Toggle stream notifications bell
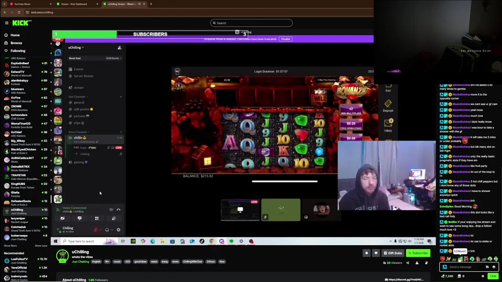The height and width of the screenshot is (282, 502). click(x=367, y=253)
